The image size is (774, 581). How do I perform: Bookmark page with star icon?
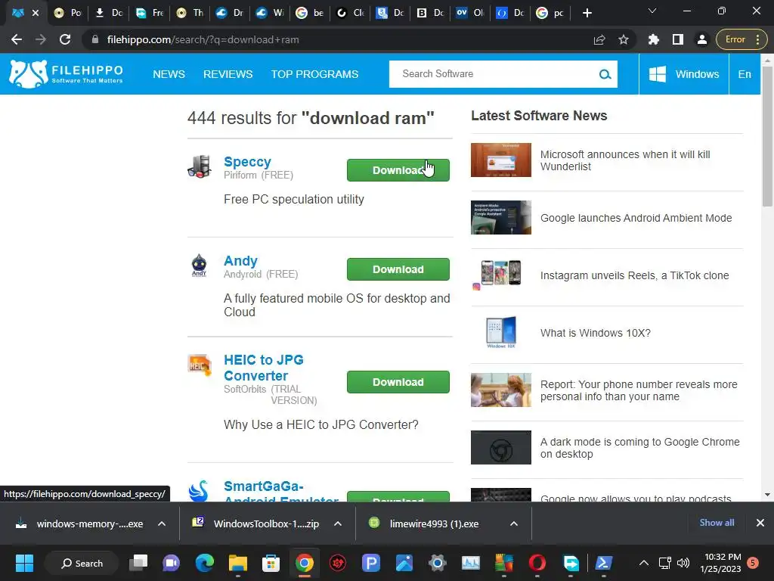(x=624, y=39)
